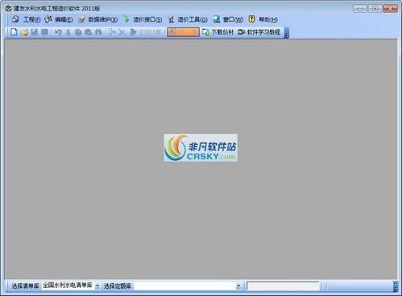Click the highlighted orange toolbar button
This screenshot has width=402, height=296.
pyautogui.click(x=184, y=32)
